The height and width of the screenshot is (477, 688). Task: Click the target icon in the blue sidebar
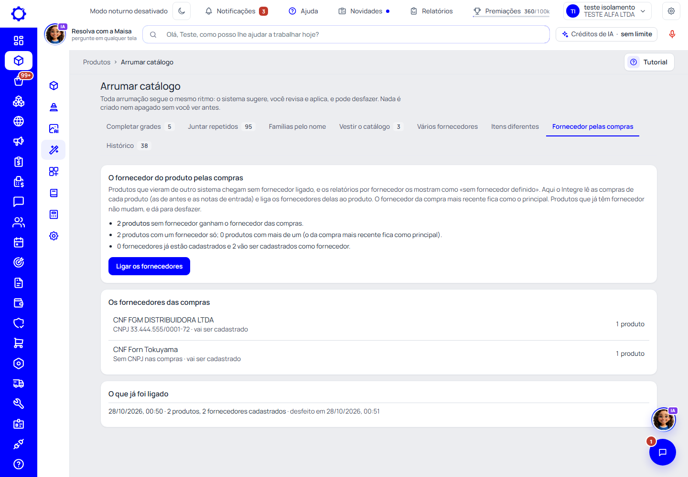point(19,262)
